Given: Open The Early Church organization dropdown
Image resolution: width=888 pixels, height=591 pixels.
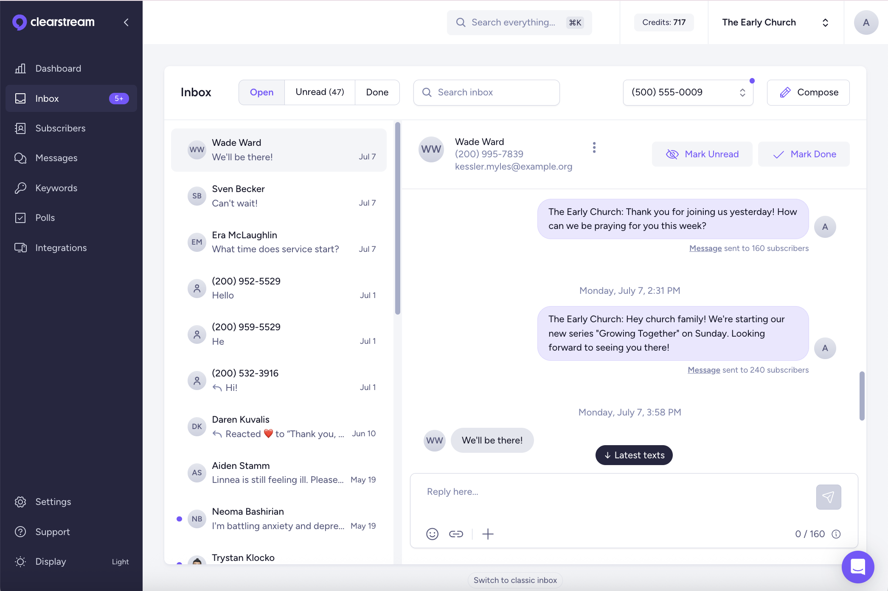Looking at the screenshot, I should coord(776,22).
